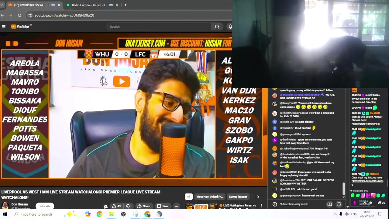Open the Don Husam channel name link
The width and height of the screenshot is (389, 219).
coord(19,204)
